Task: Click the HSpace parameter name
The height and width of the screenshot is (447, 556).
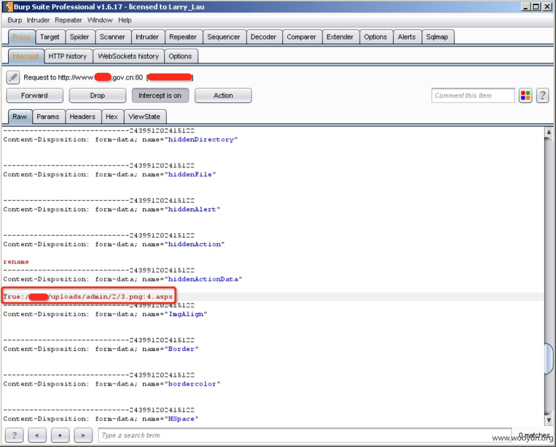Action: click(181, 419)
